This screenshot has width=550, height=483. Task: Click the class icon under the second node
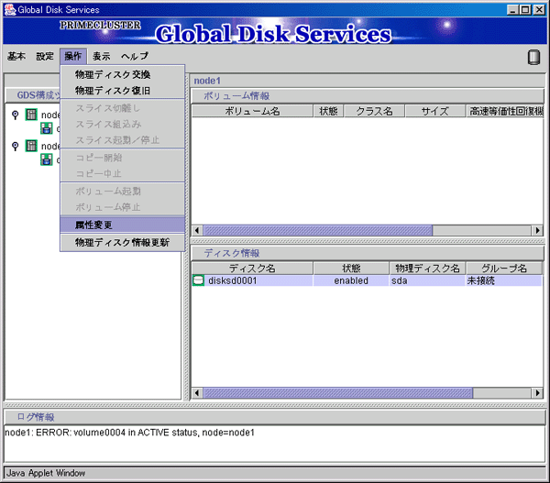[47, 159]
